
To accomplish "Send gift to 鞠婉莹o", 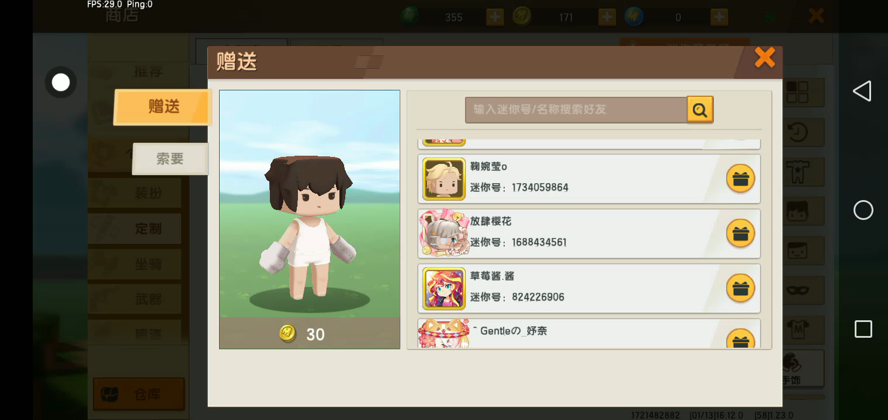I will click(740, 178).
